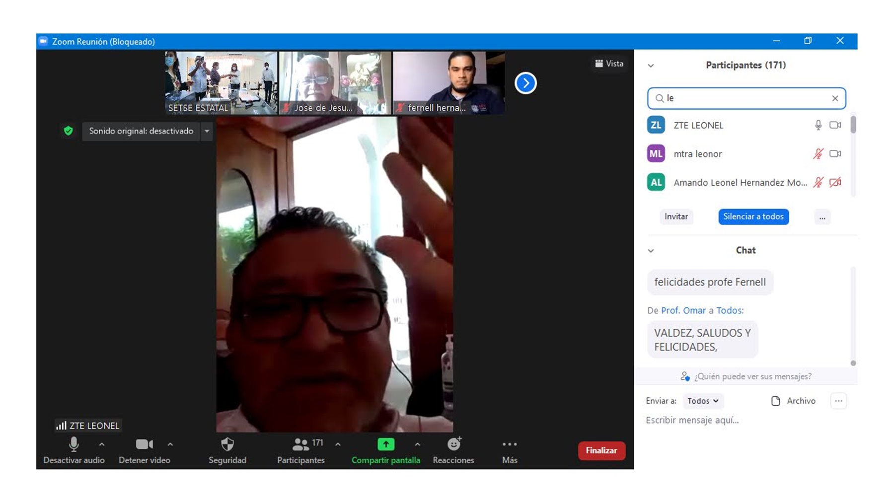Select fernell herna... video thumbnail
Screen dimensions: 894x503
pyautogui.click(x=449, y=82)
